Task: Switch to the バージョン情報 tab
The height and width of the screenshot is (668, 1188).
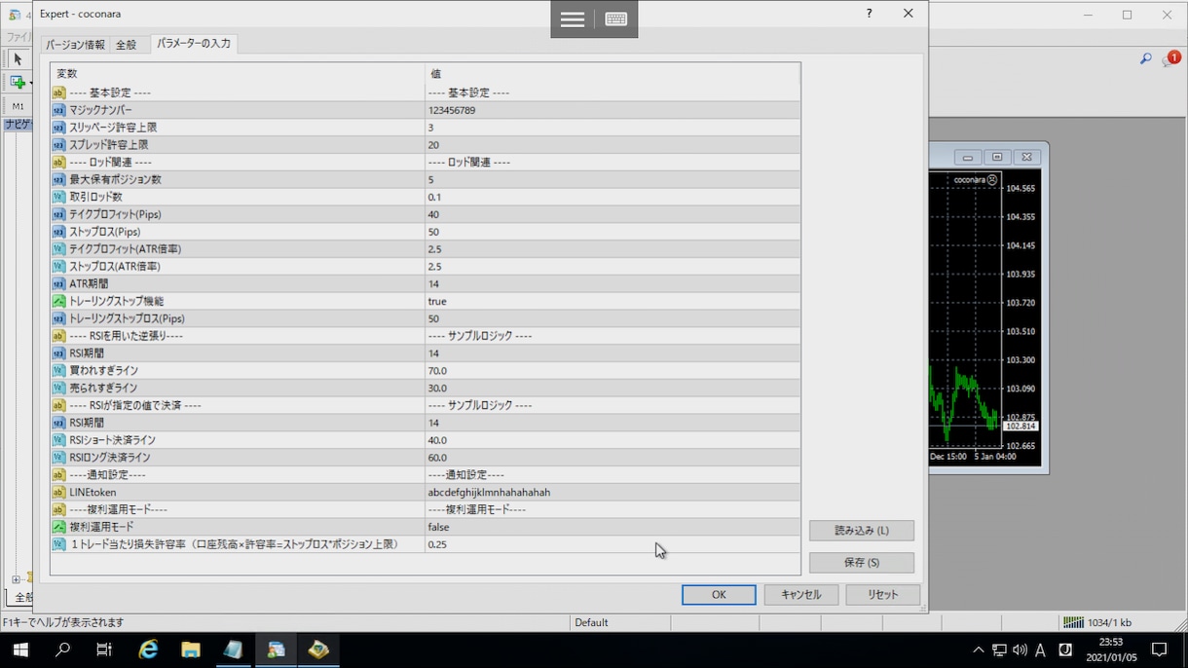Action: (x=75, y=44)
